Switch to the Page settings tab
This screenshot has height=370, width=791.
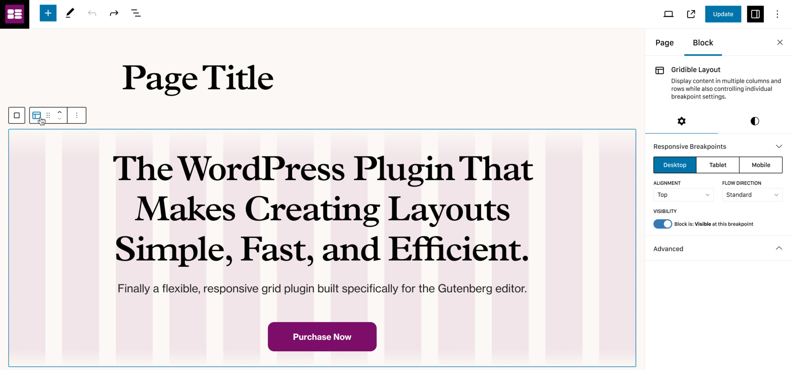pos(664,43)
